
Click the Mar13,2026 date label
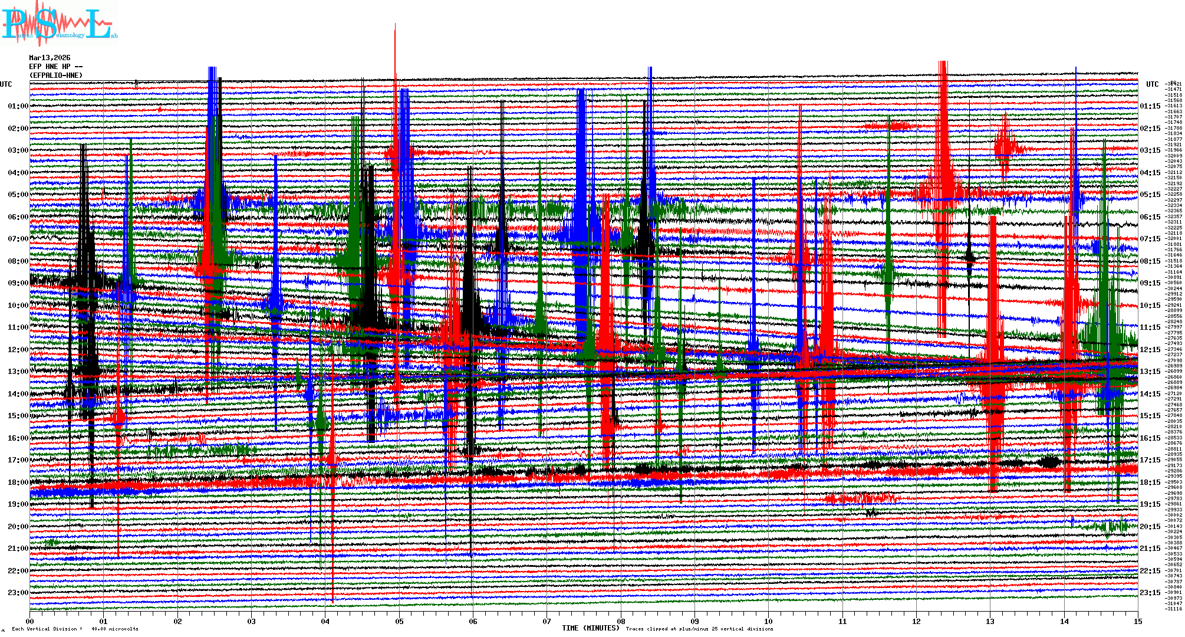click(x=50, y=58)
